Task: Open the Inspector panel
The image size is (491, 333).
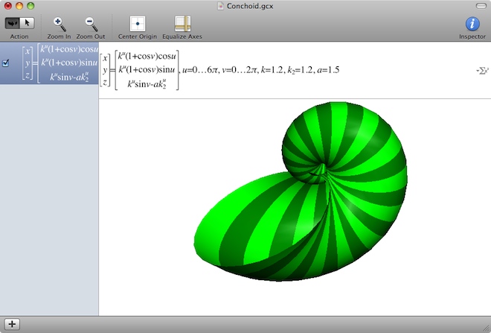Action: (x=472, y=24)
